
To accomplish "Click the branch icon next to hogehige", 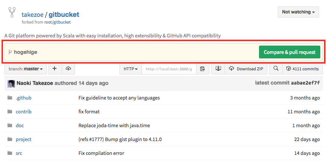I will (10, 52).
